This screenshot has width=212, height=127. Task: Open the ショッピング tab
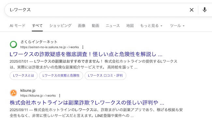click(60, 25)
